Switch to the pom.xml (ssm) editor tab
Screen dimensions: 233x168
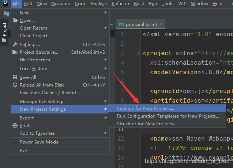click(140, 24)
